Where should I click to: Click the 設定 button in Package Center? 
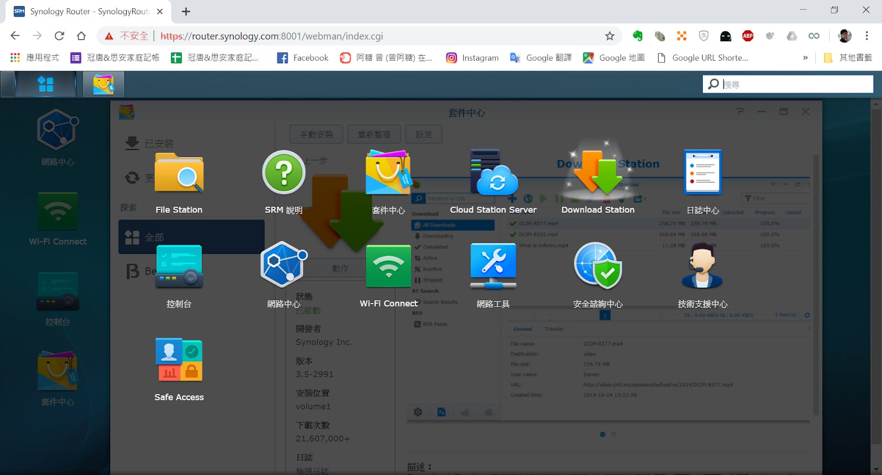coord(424,134)
